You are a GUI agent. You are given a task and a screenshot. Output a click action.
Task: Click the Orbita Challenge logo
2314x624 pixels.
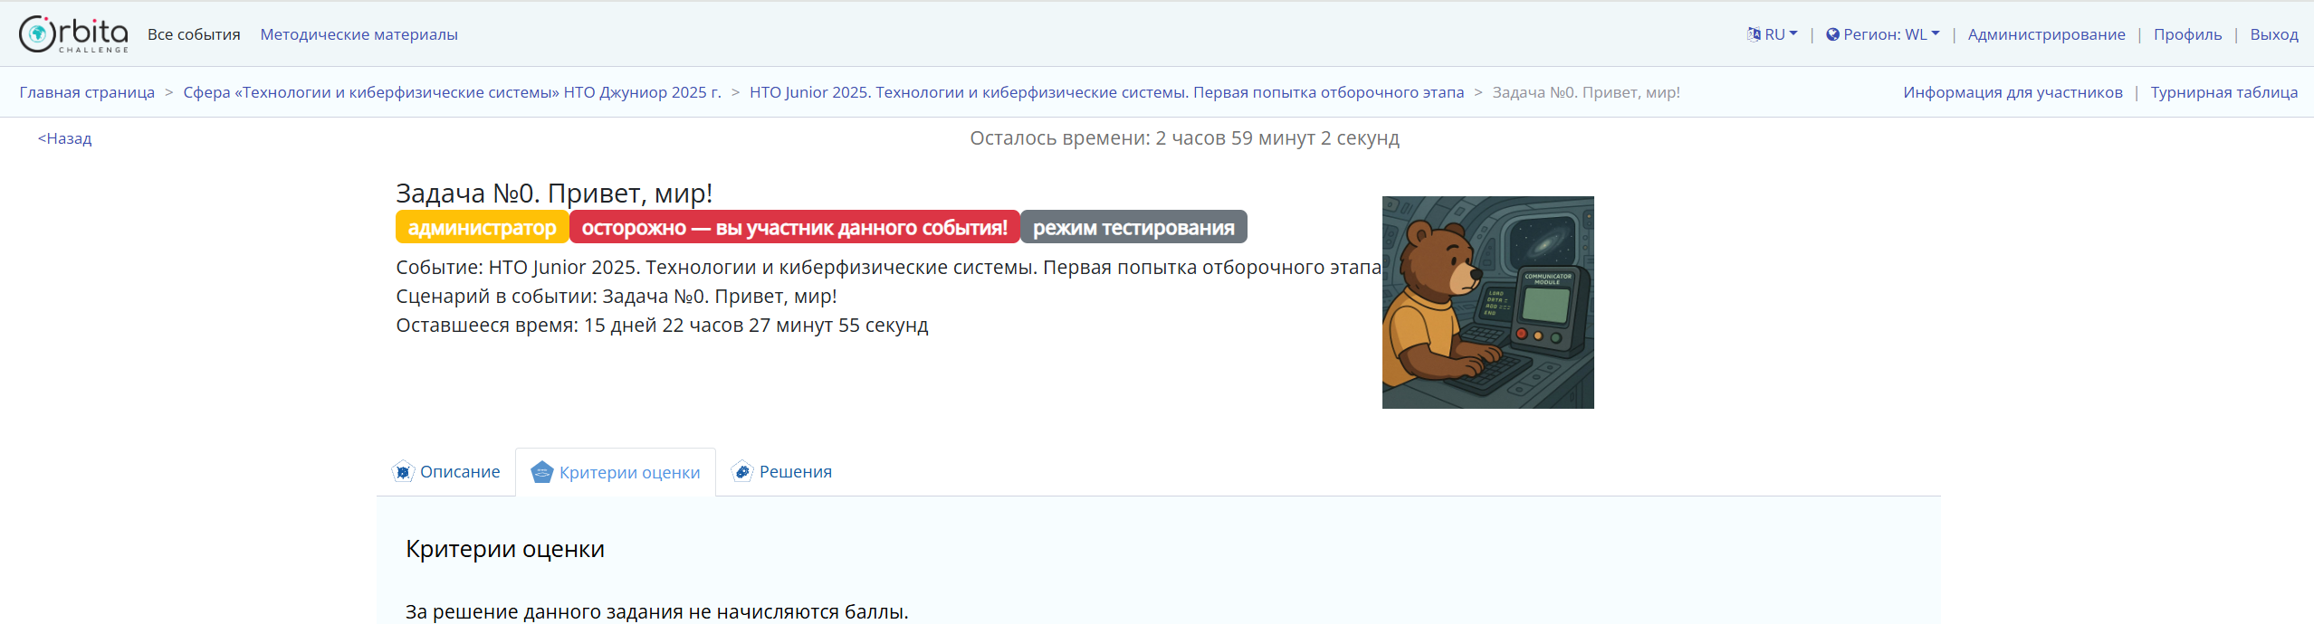pyautogui.click(x=73, y=34)
